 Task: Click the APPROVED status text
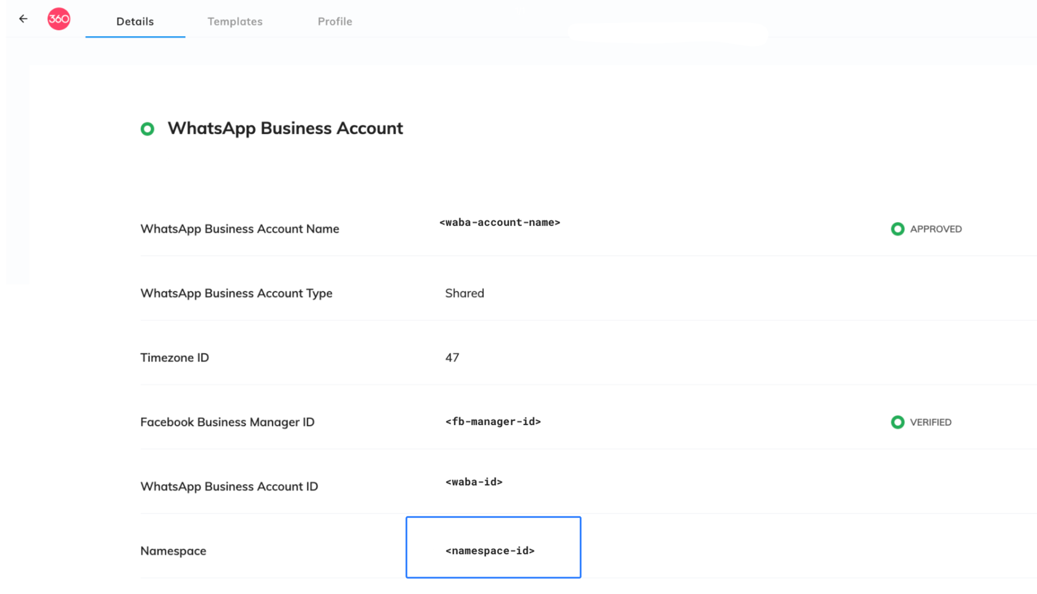[x=936, y=229]
